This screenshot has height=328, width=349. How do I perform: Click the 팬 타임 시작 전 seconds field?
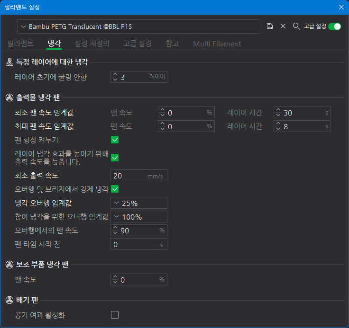click(139, 244)
